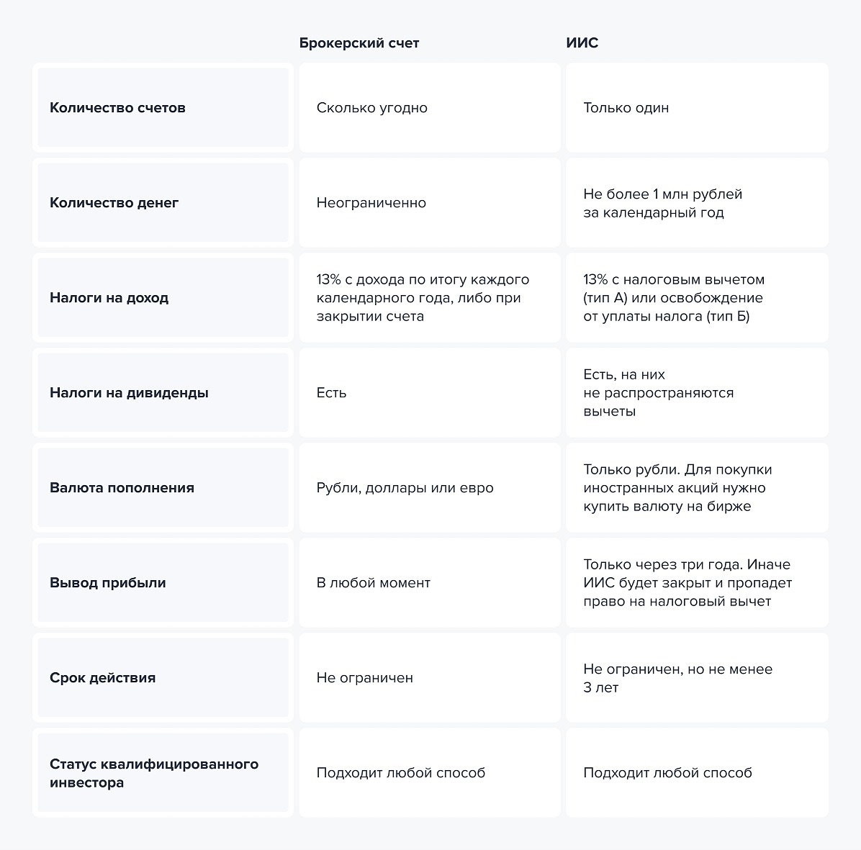Click the 'В любой момент' cell
This screenshot has height=850, width=861.
429,582
